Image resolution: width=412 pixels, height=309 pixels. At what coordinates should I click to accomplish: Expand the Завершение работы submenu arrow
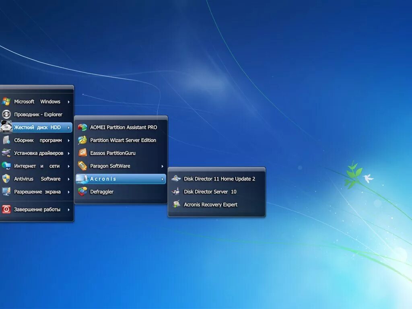(68, 210)
